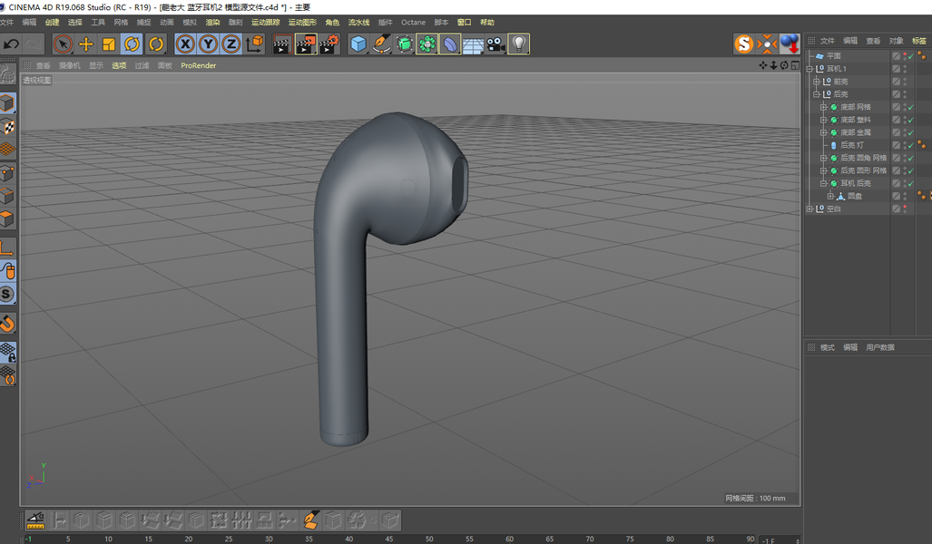Click the blue Bend deformer icon
Image resolution: width=932 pixels, height=544 pixels.
point(450,44)
